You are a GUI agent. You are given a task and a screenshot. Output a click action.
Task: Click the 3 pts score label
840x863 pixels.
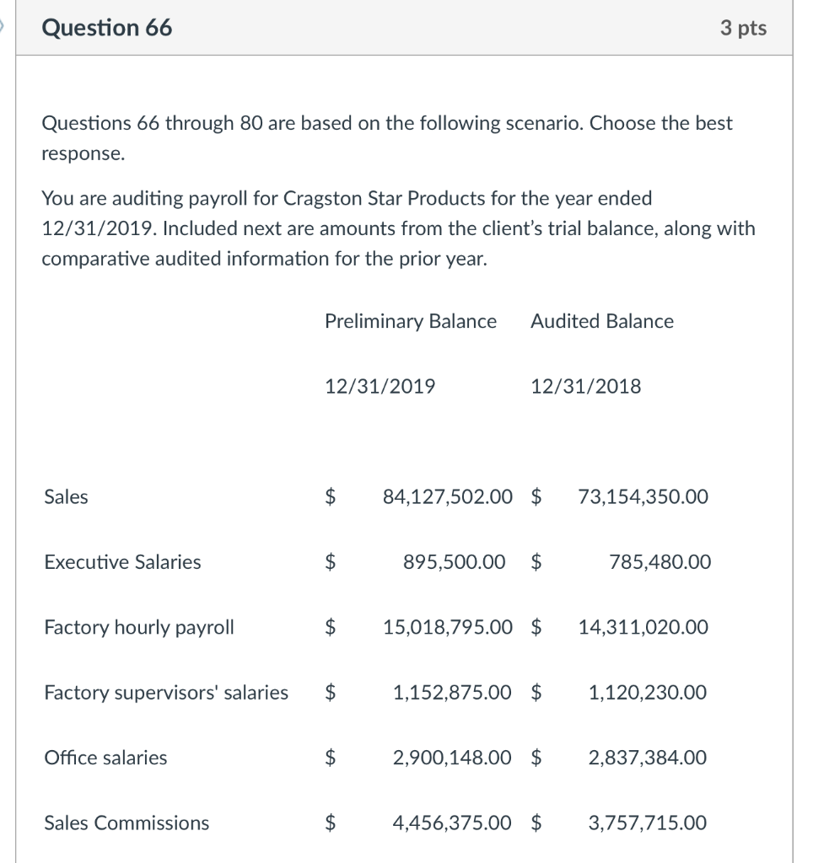click(743, 28)
